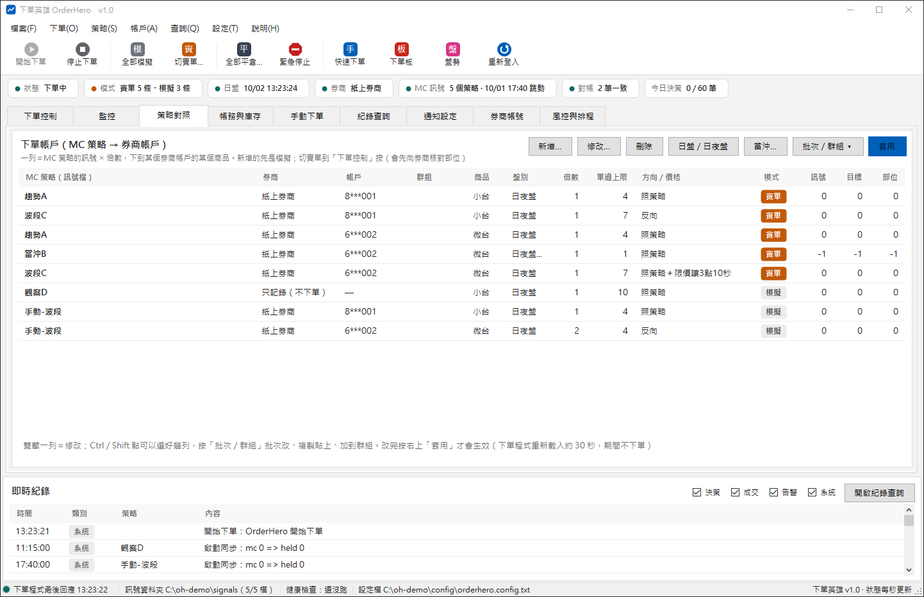Viewport: 924px width, 597px height.
Task: Switch to the 下單控制 tab
Action: (x=40, y=116)
